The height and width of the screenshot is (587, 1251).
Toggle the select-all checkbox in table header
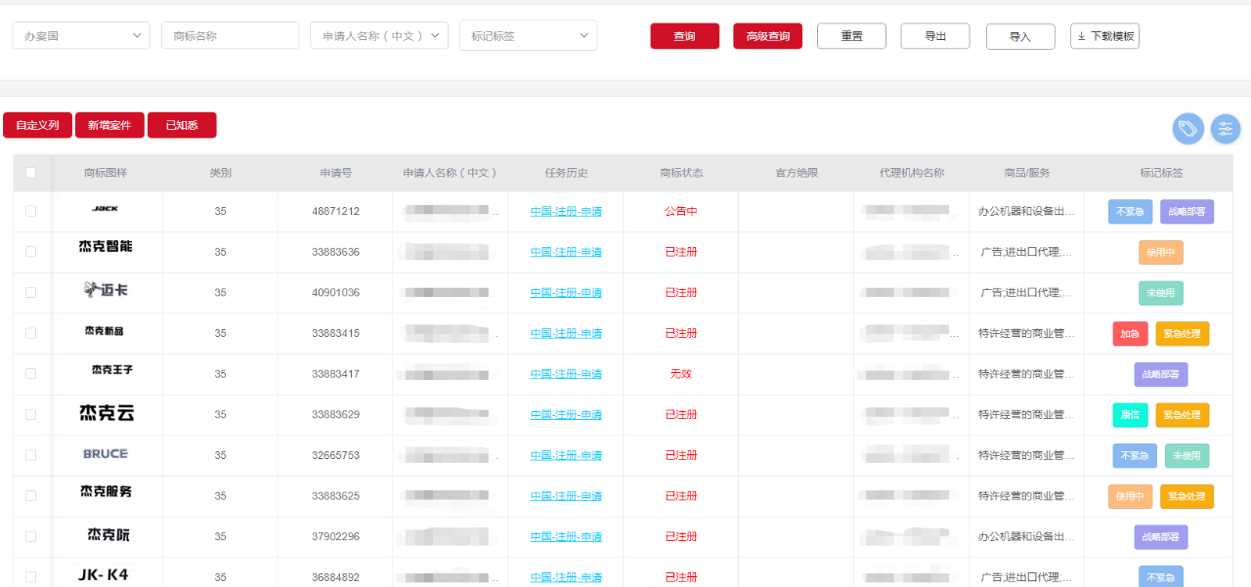tap(30, 173)
